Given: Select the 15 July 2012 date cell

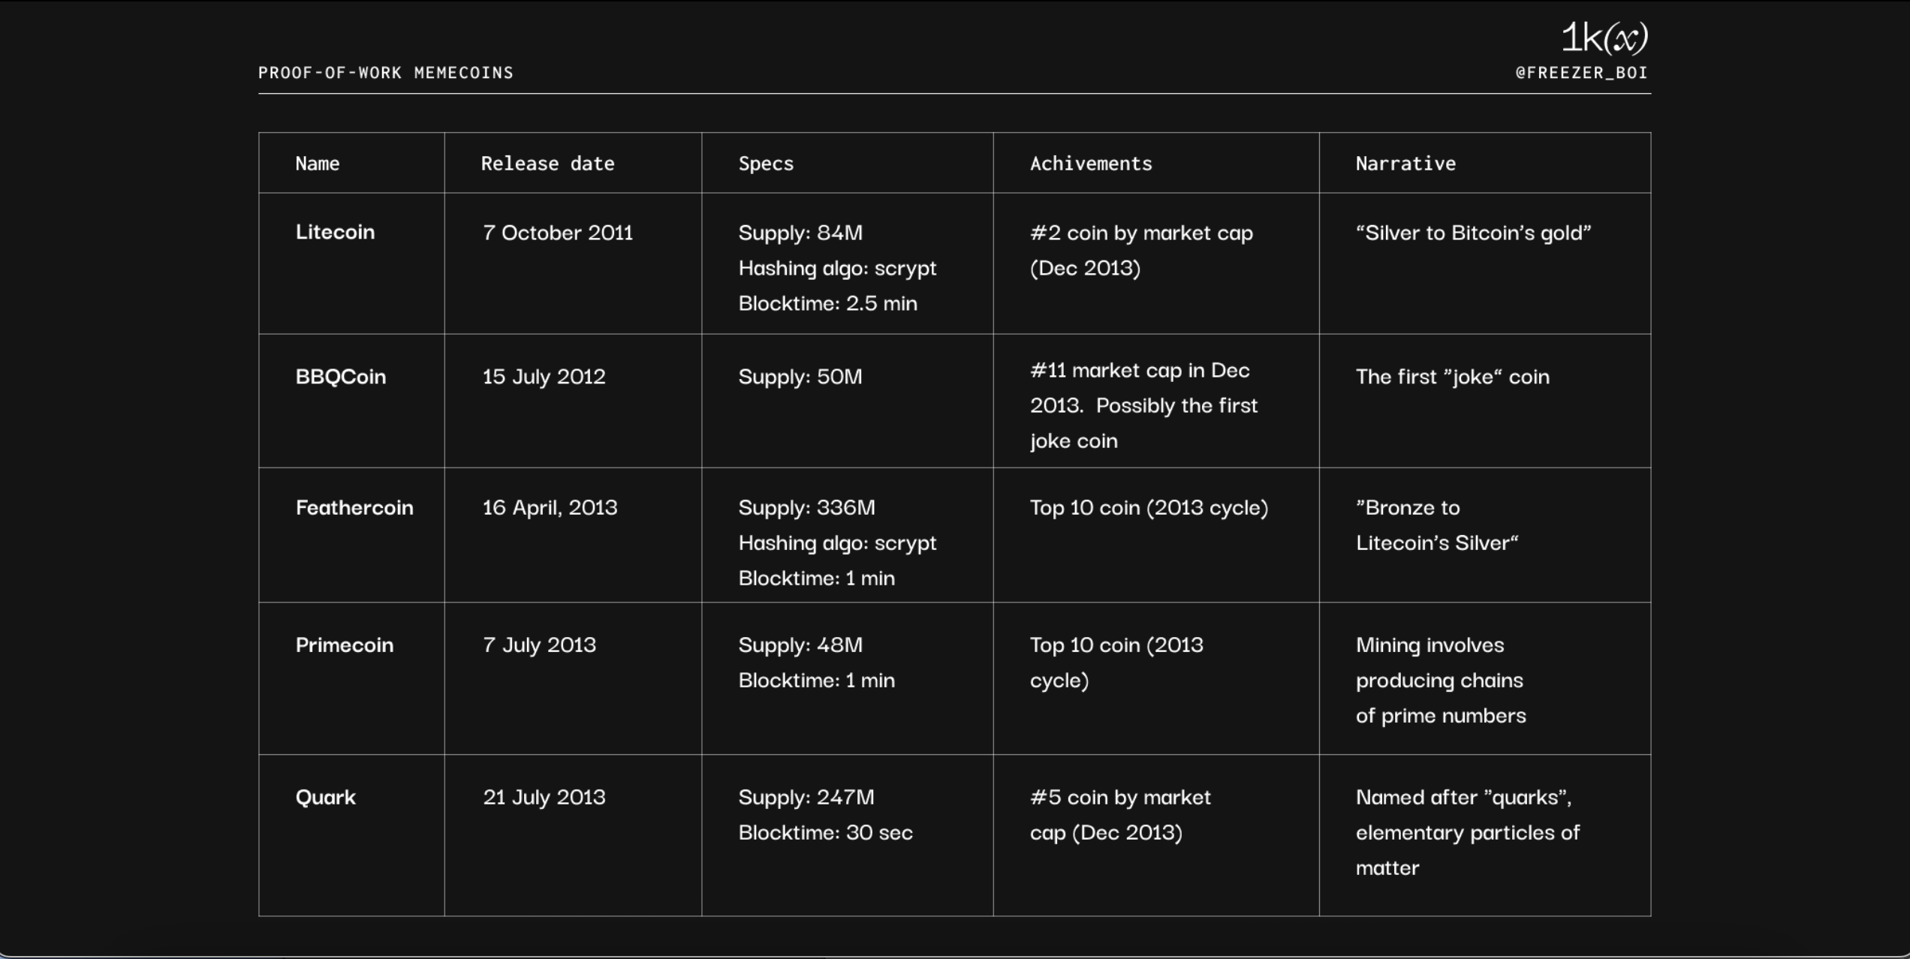Looking at the screenshot, I should click(x=544, y=377).
